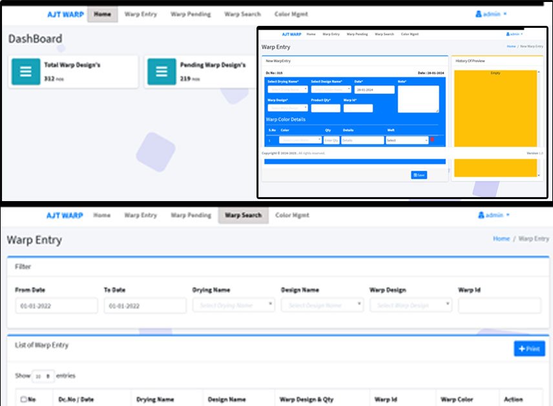Click the admin user icon on Warp Search page

[481, 215]
